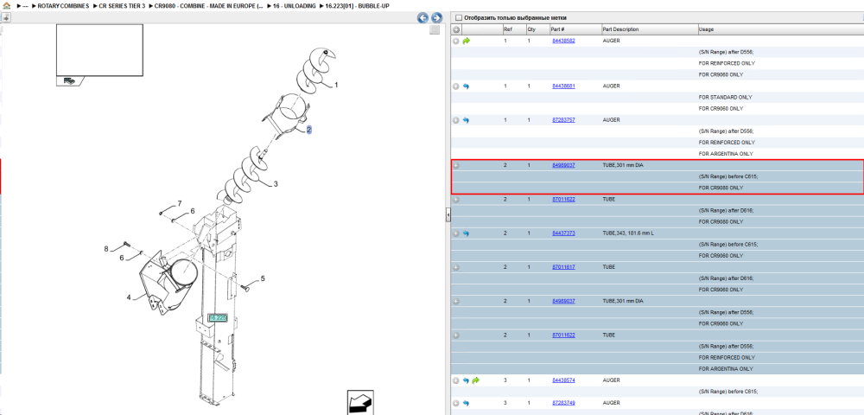This screenshot has height=415, width=864.
Task: Click plus icon for TUBE,343, 181.6 mm L row
Action: [455, 233]
